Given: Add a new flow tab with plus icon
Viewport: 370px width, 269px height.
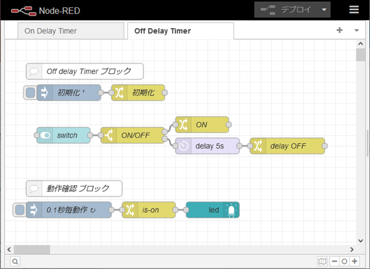Looking at the screenshot, I should point(339,30).
